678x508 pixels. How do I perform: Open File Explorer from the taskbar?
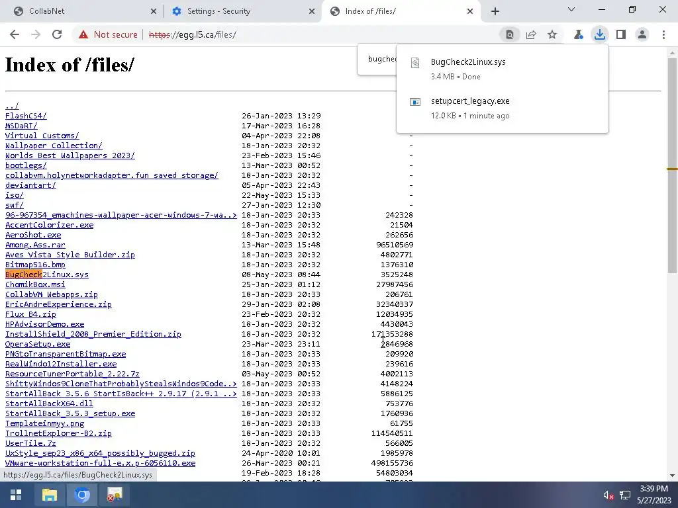click(49, 495)
